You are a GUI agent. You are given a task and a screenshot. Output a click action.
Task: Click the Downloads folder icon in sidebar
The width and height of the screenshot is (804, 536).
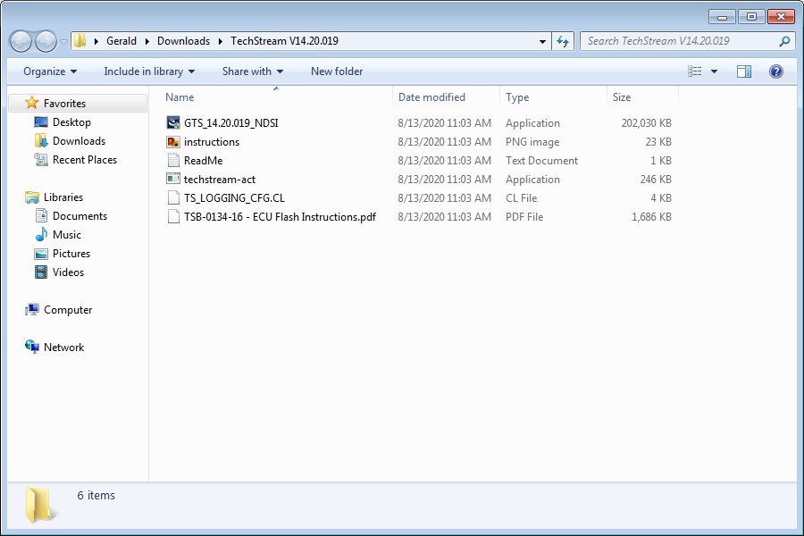[41, 140]
